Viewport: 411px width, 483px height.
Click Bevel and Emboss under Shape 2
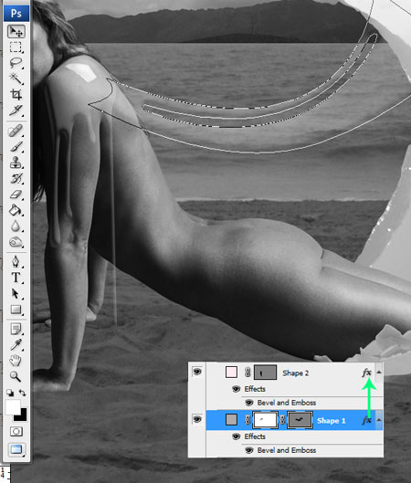point(287,403)
